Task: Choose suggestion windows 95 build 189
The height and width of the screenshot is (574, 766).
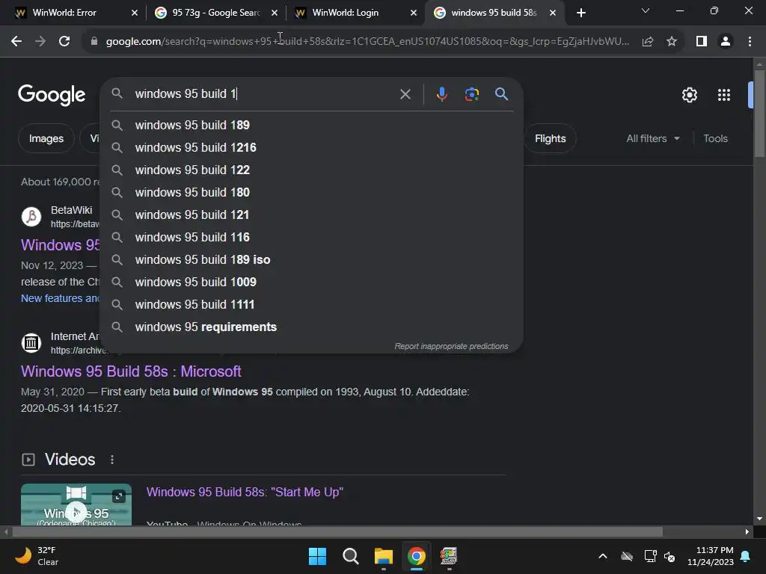Action: click(311, 125)
